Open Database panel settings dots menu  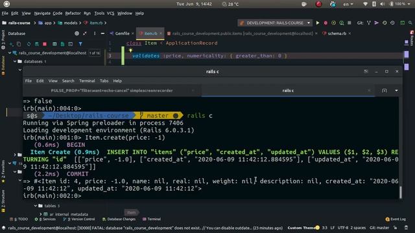pyautogui.click(x=95, y=34)
